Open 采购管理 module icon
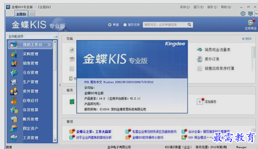Viewport: 258px width, 149px height. (14, 54)
